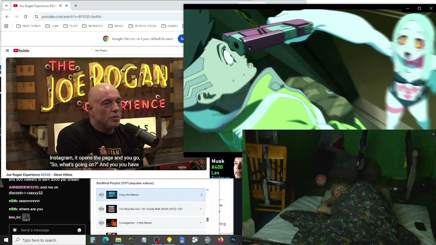This screenshot has height=245, width=436.
Task: Minimize the anime video window
Action: 408,8
